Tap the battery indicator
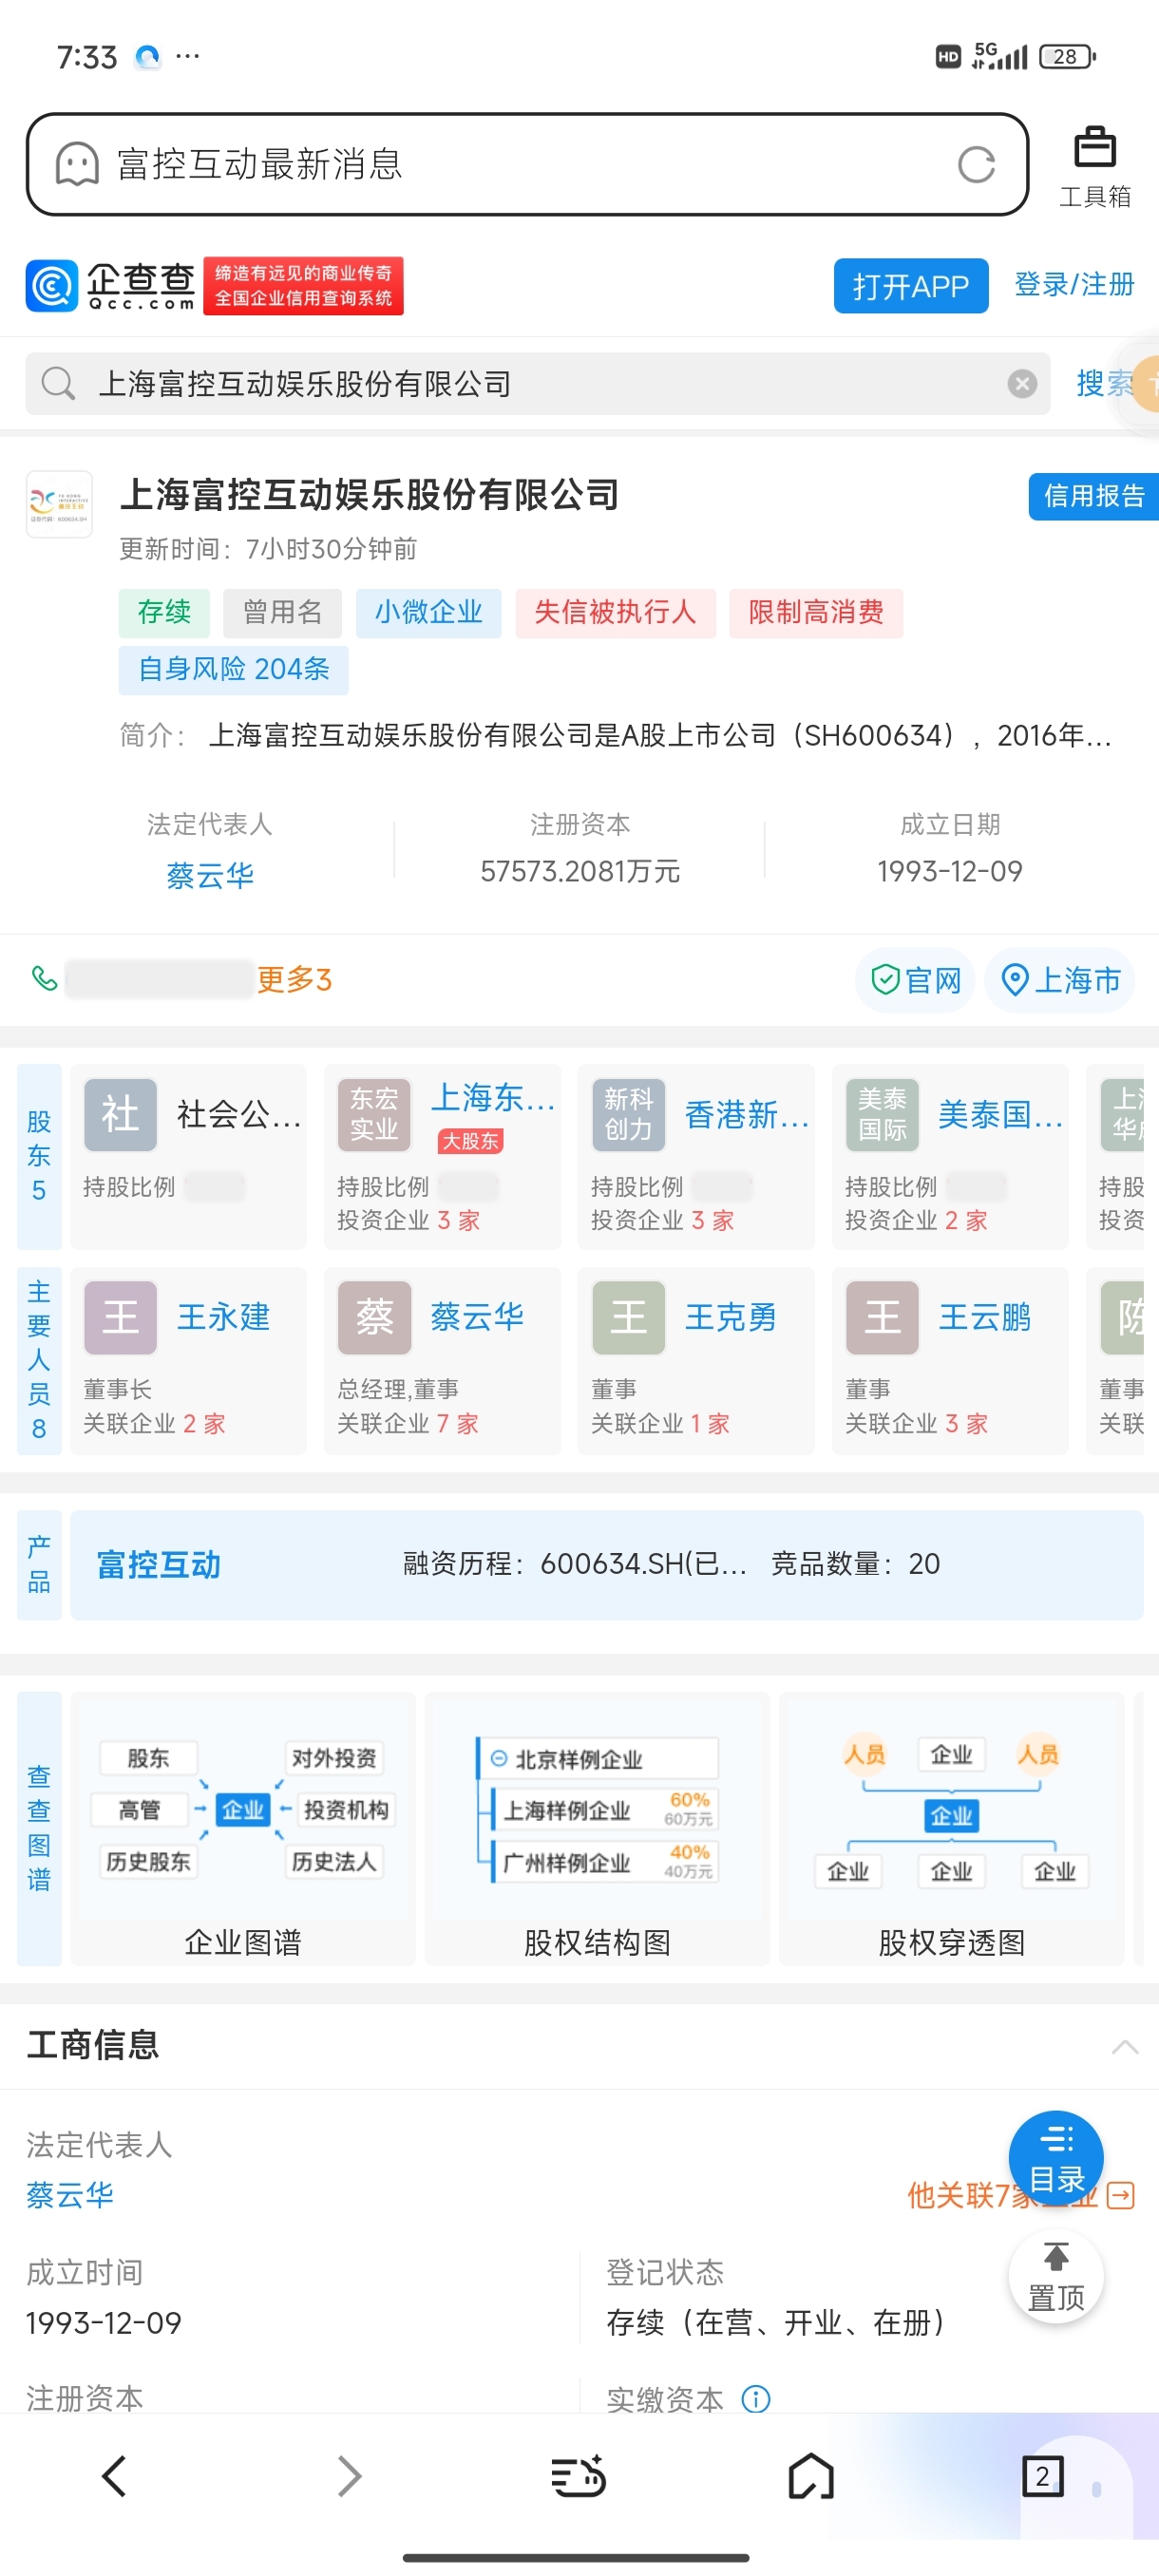This screenshot has height=2576, width=1159. point(1067,56)
